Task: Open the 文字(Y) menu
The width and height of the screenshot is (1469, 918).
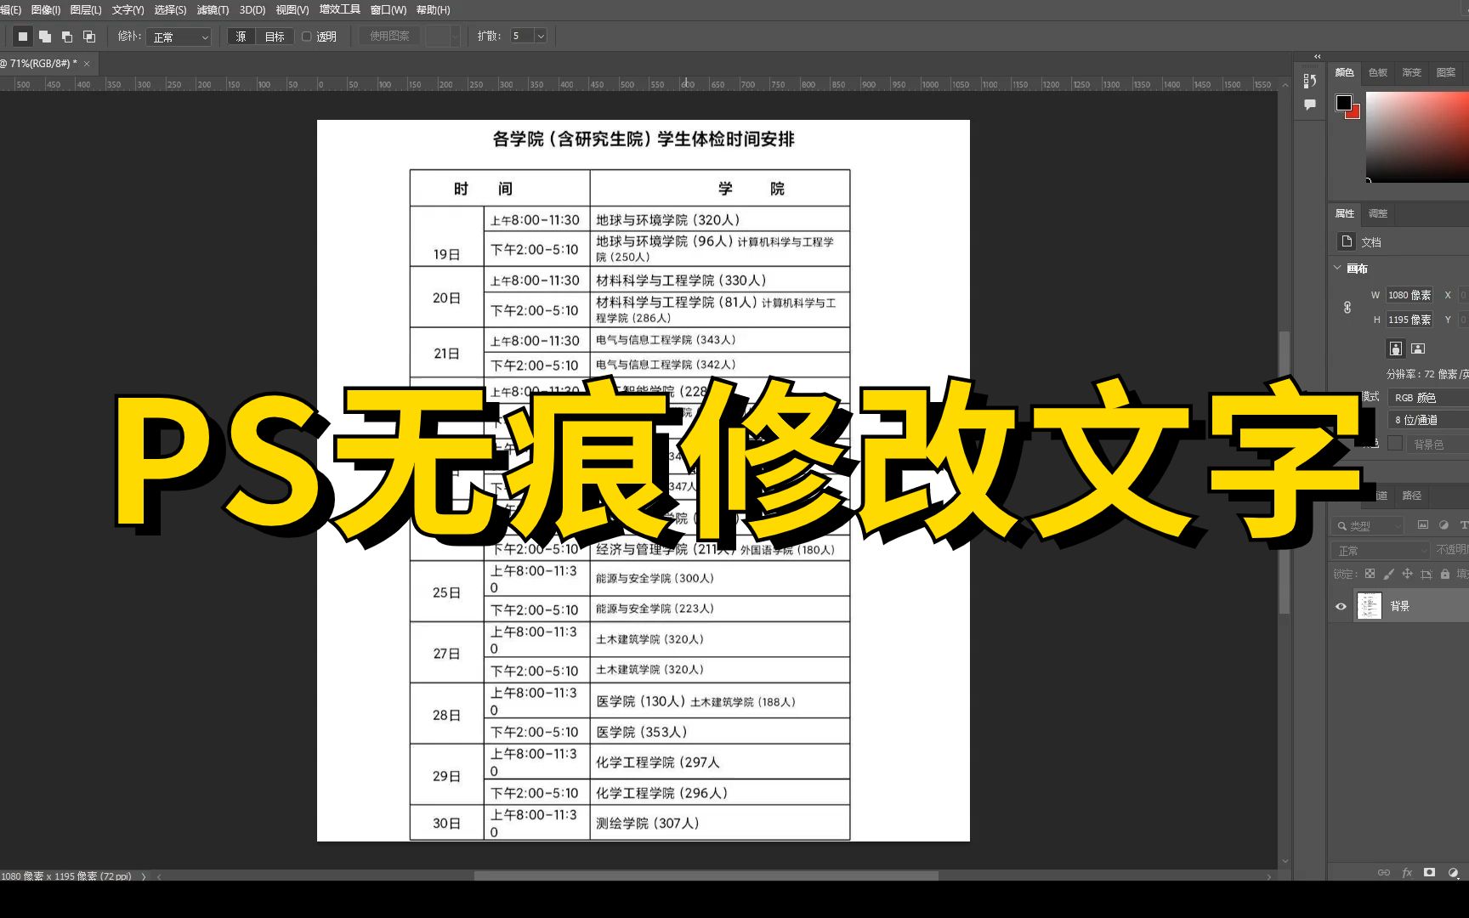Action: [128, 10]
